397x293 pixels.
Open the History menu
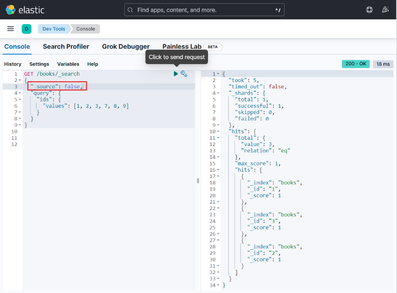pyautogui.click(x=13, y=64)
